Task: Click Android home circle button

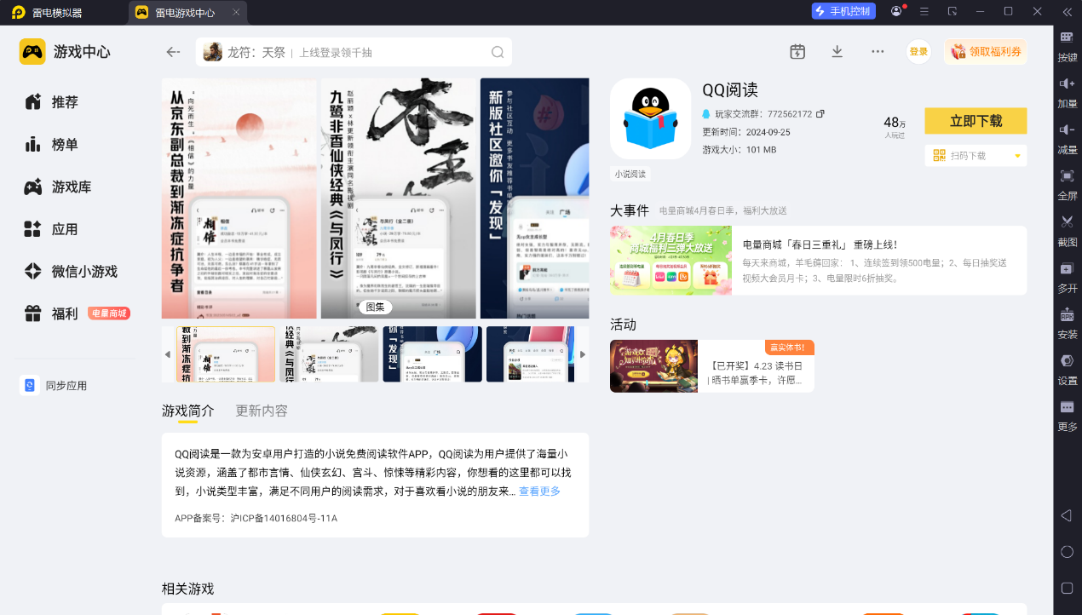Action: (x=1067, y=552)
